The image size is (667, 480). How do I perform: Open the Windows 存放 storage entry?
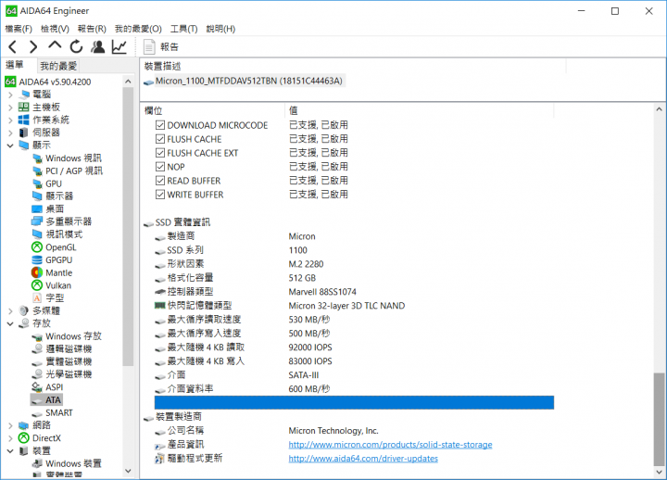pos(73,336)
